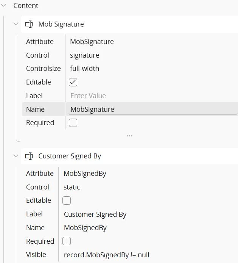Select the Customer Signed By header title
Viewport: 238px width, 263px height.
[x=70, y=156]
